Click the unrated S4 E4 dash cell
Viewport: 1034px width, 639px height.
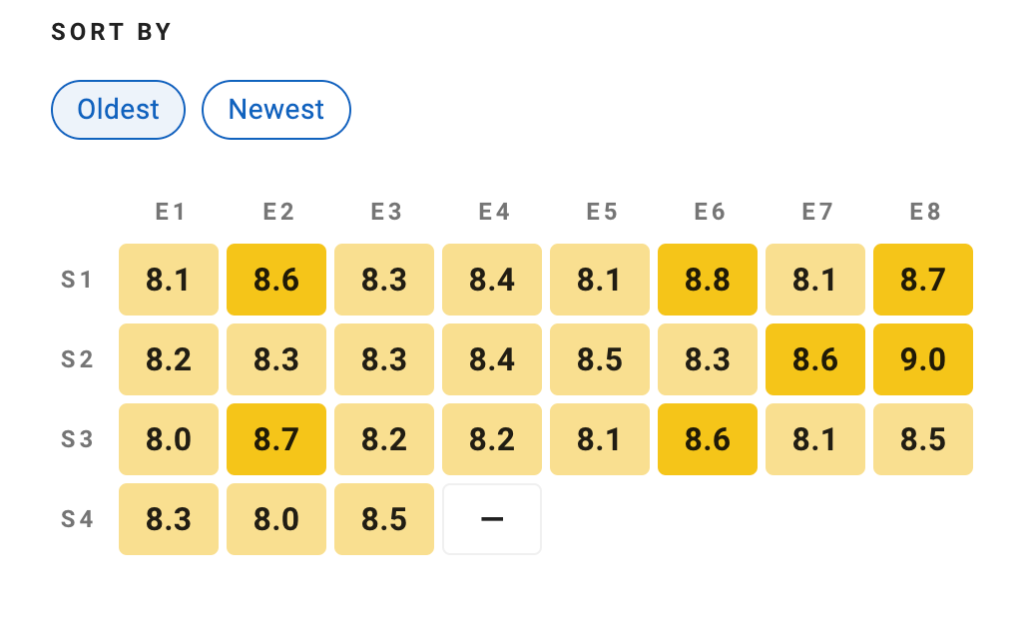click(x=492, y=519)
